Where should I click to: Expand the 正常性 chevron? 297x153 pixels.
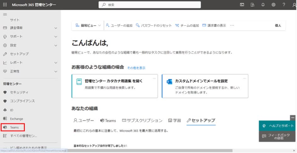click(56, 72)
